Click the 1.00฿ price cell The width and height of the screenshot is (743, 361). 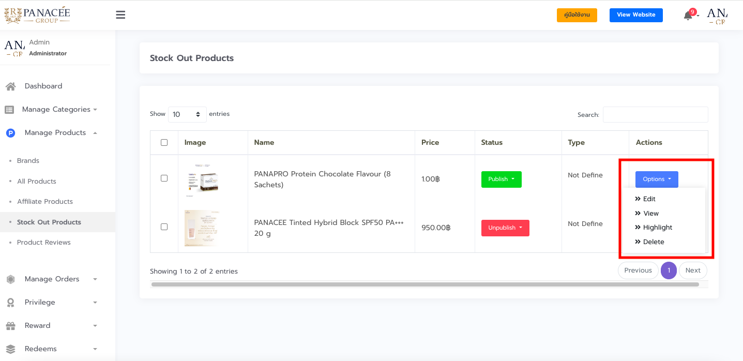[x=431, y=179]
